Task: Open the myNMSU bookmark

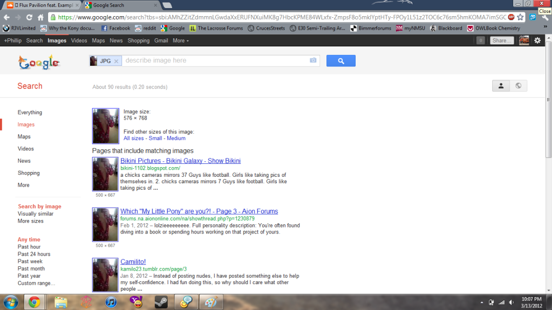Action: [411, 28]
